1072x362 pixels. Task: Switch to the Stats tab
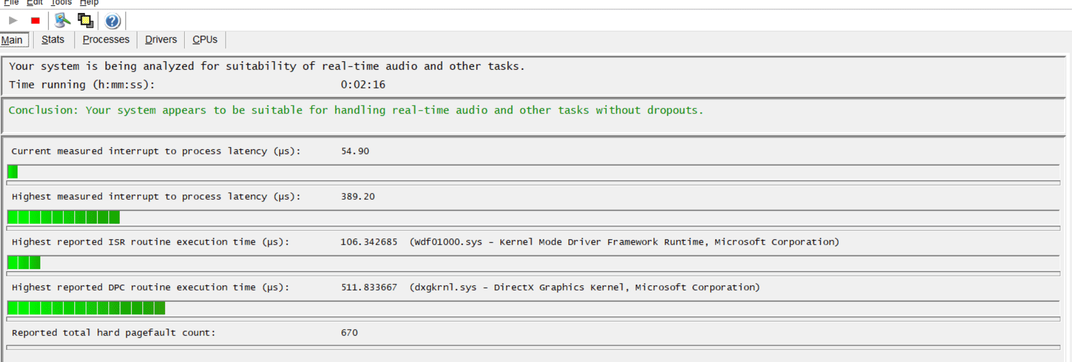point(53,40)
